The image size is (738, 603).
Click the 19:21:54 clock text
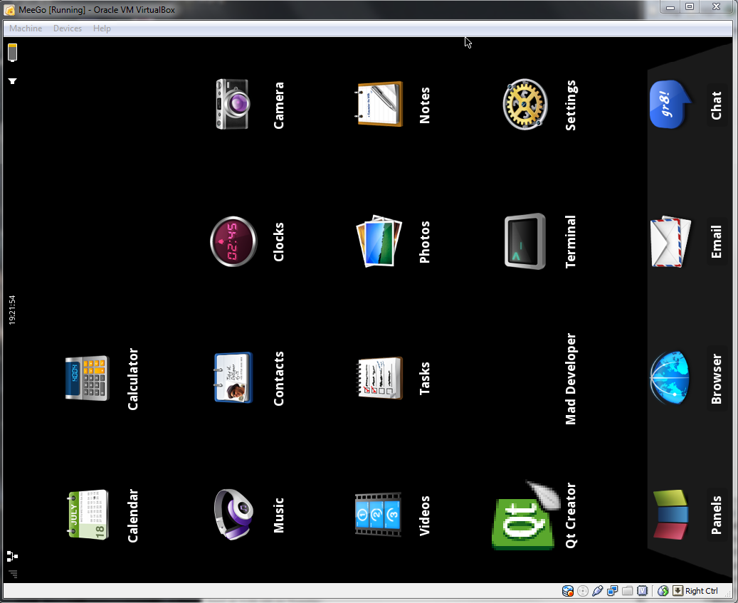[12, 310]
